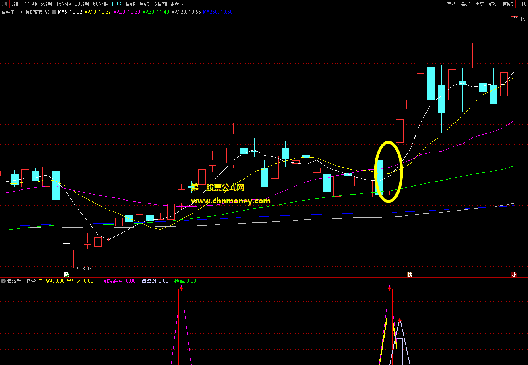Click the green 跌 marker icon

(x=66, y=274)
